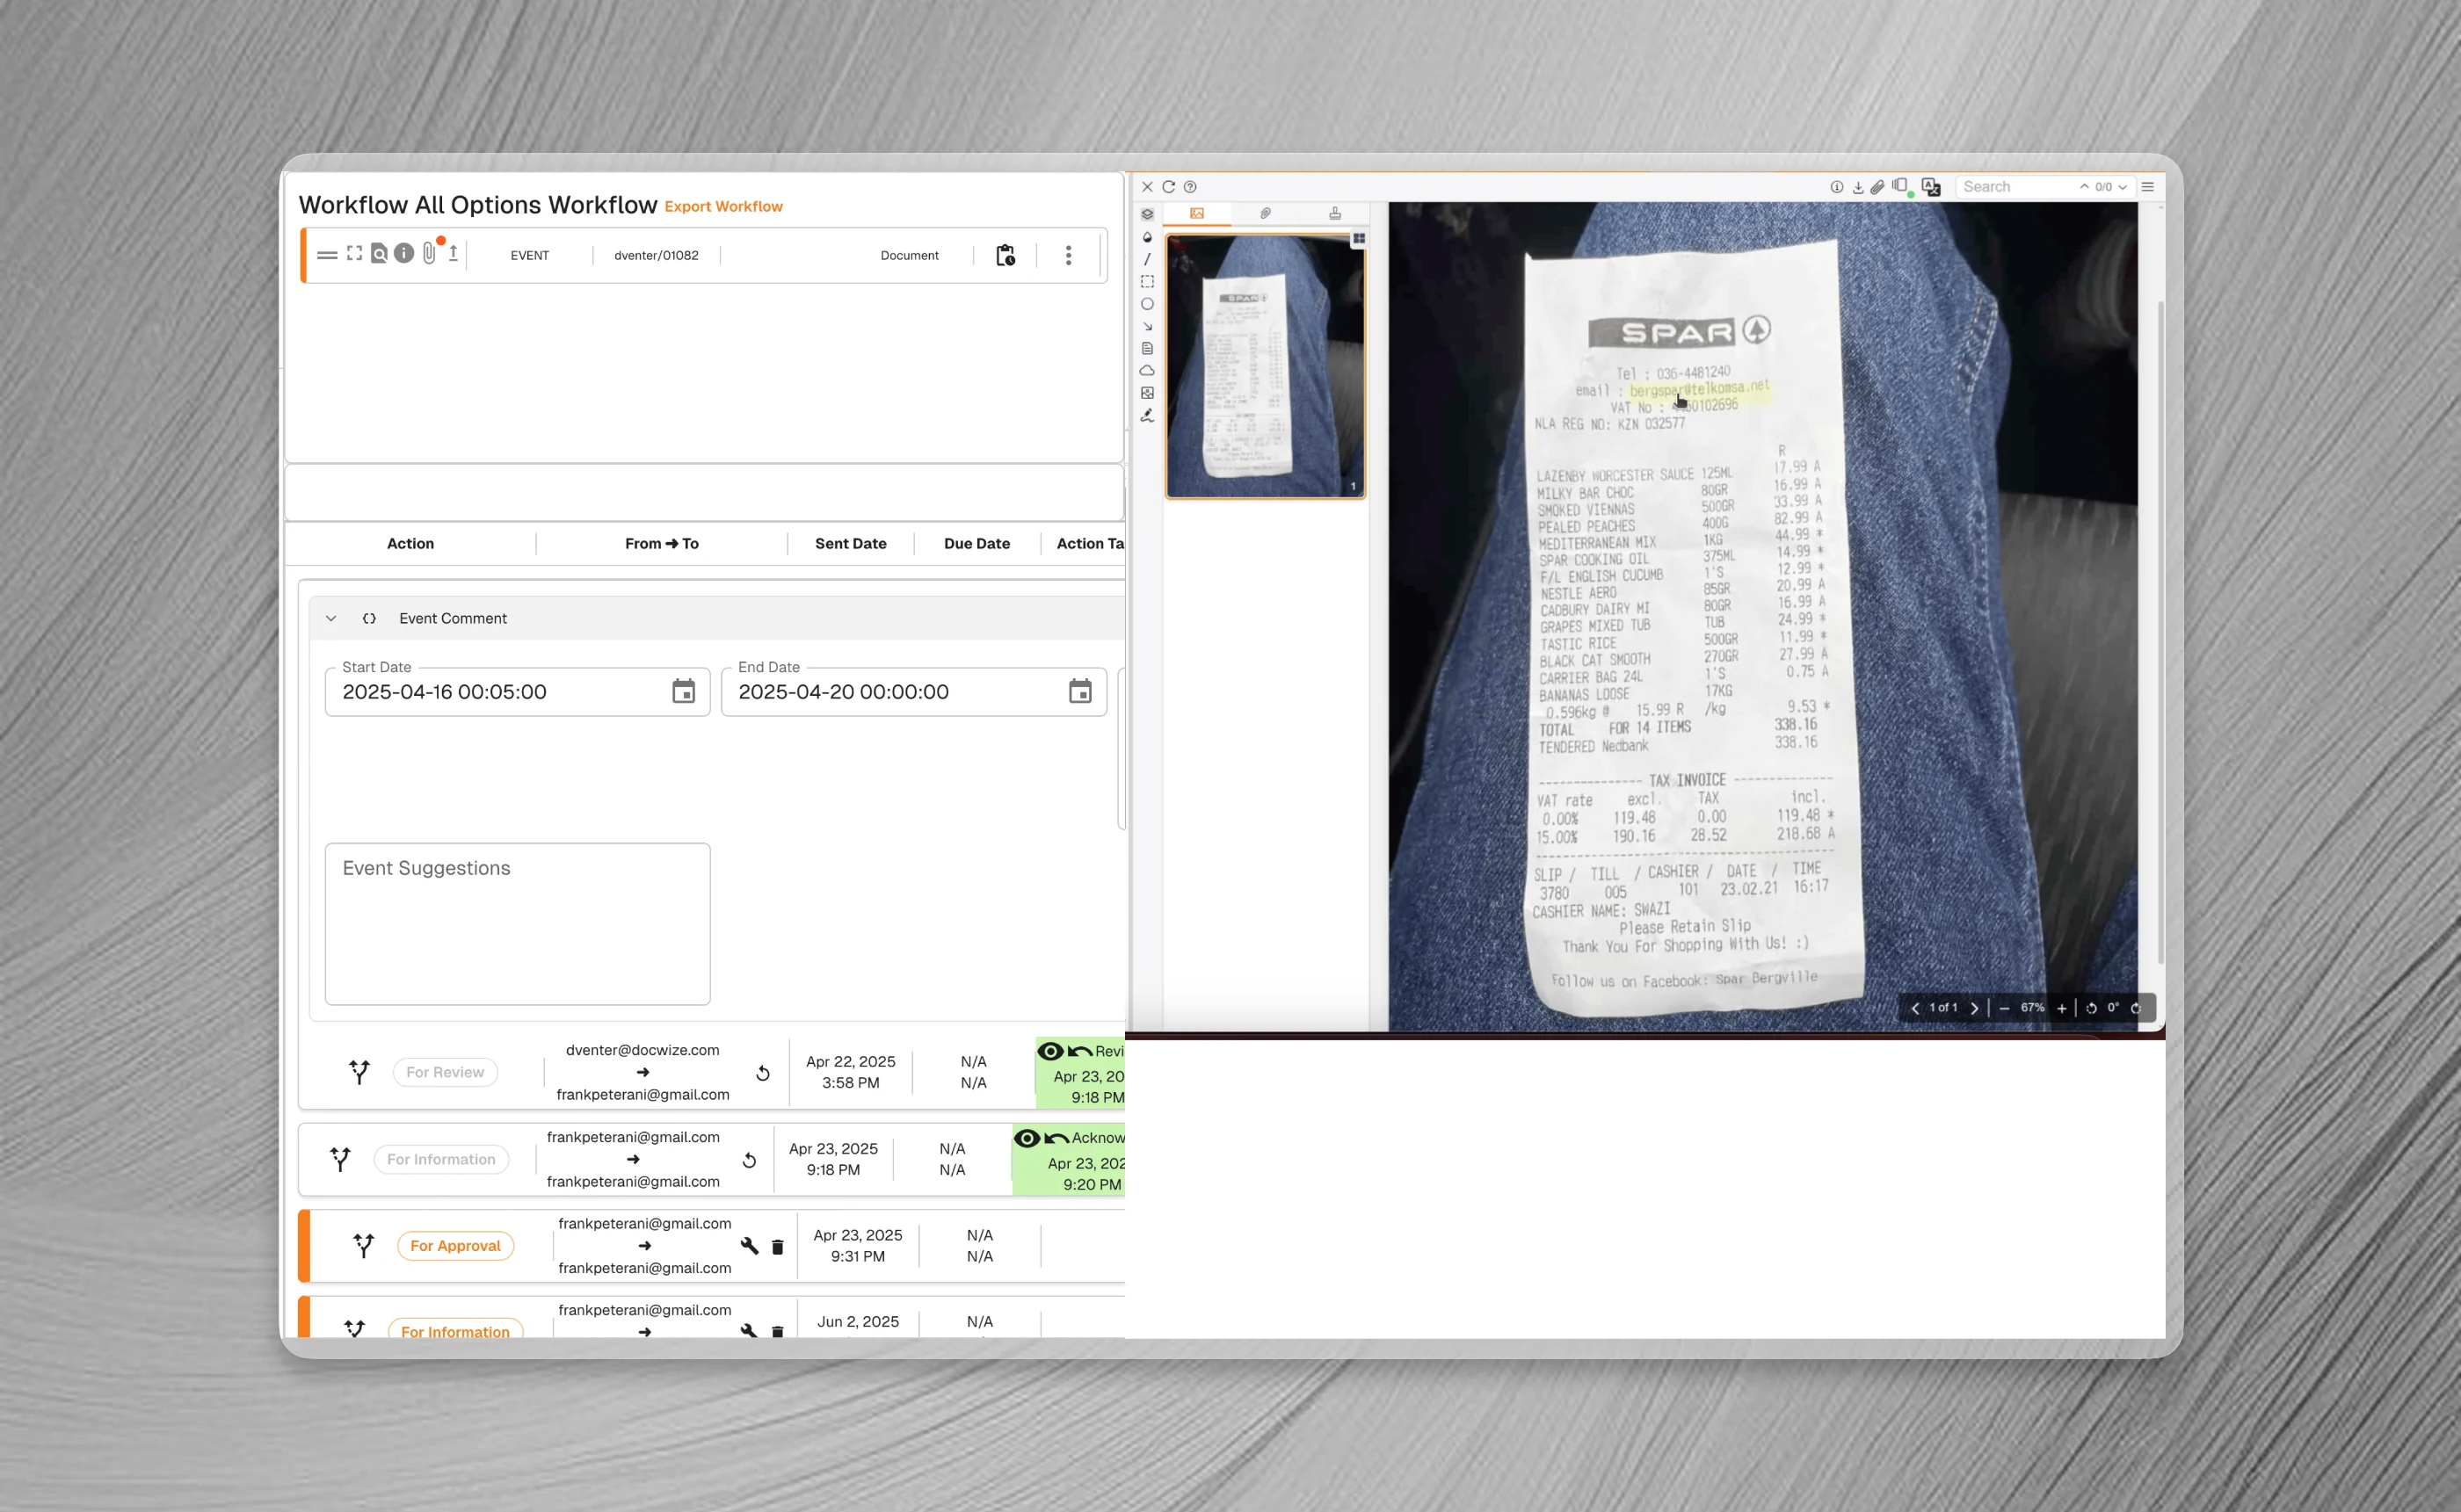Rotate the document clockwise

pyautogui.click(x=2136, y=1008)
